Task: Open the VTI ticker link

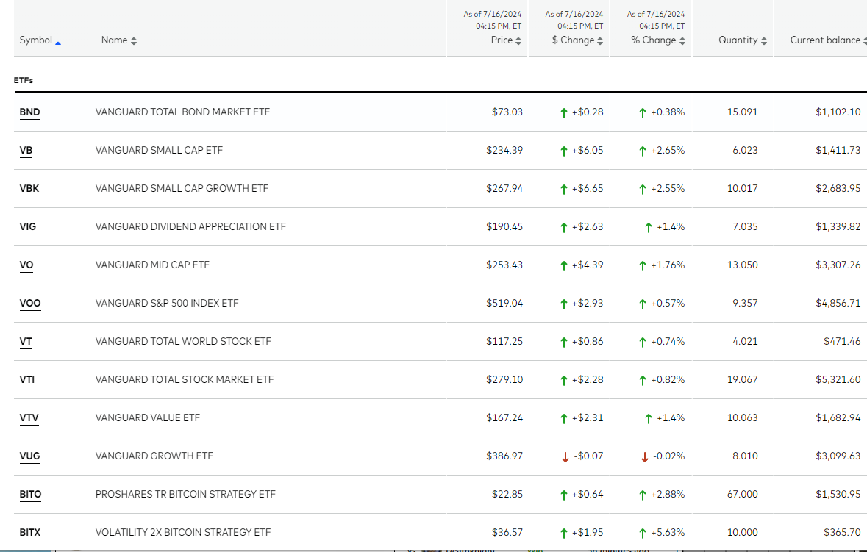Action: 27,379
